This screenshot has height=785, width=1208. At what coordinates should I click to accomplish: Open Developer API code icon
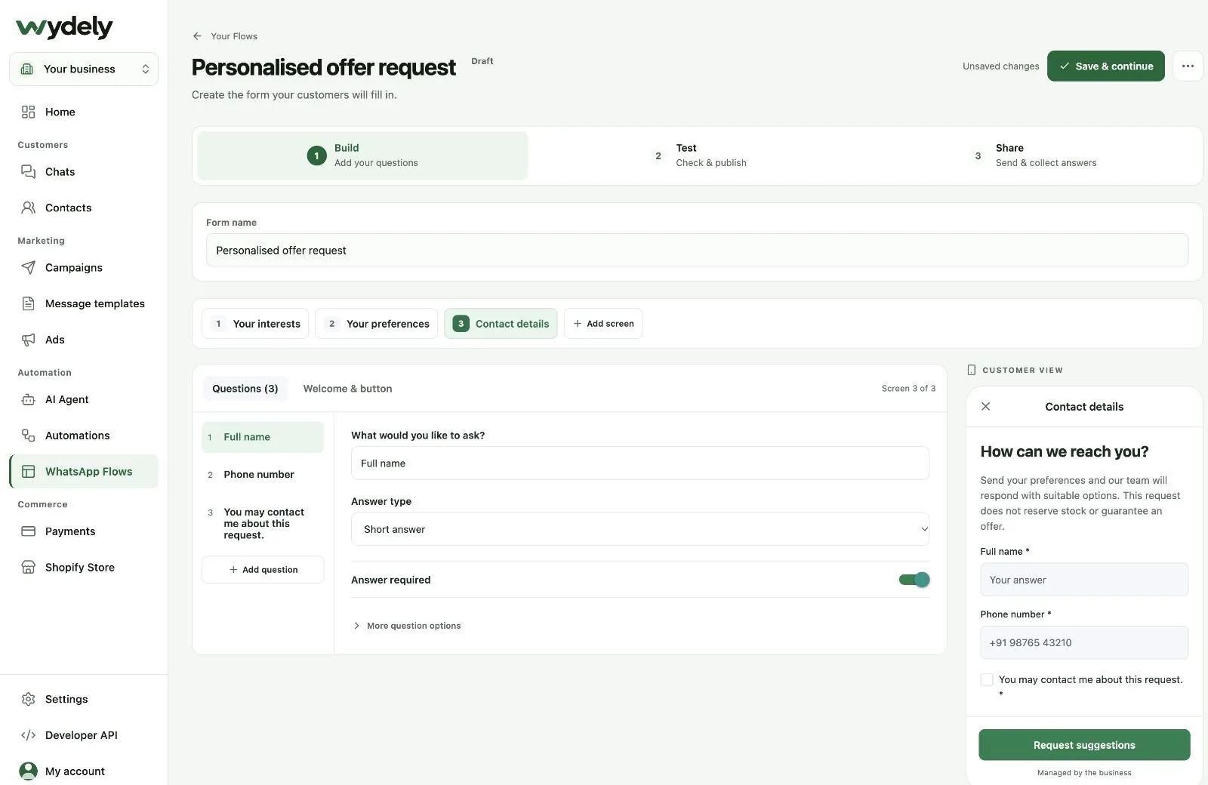[29, 735]
